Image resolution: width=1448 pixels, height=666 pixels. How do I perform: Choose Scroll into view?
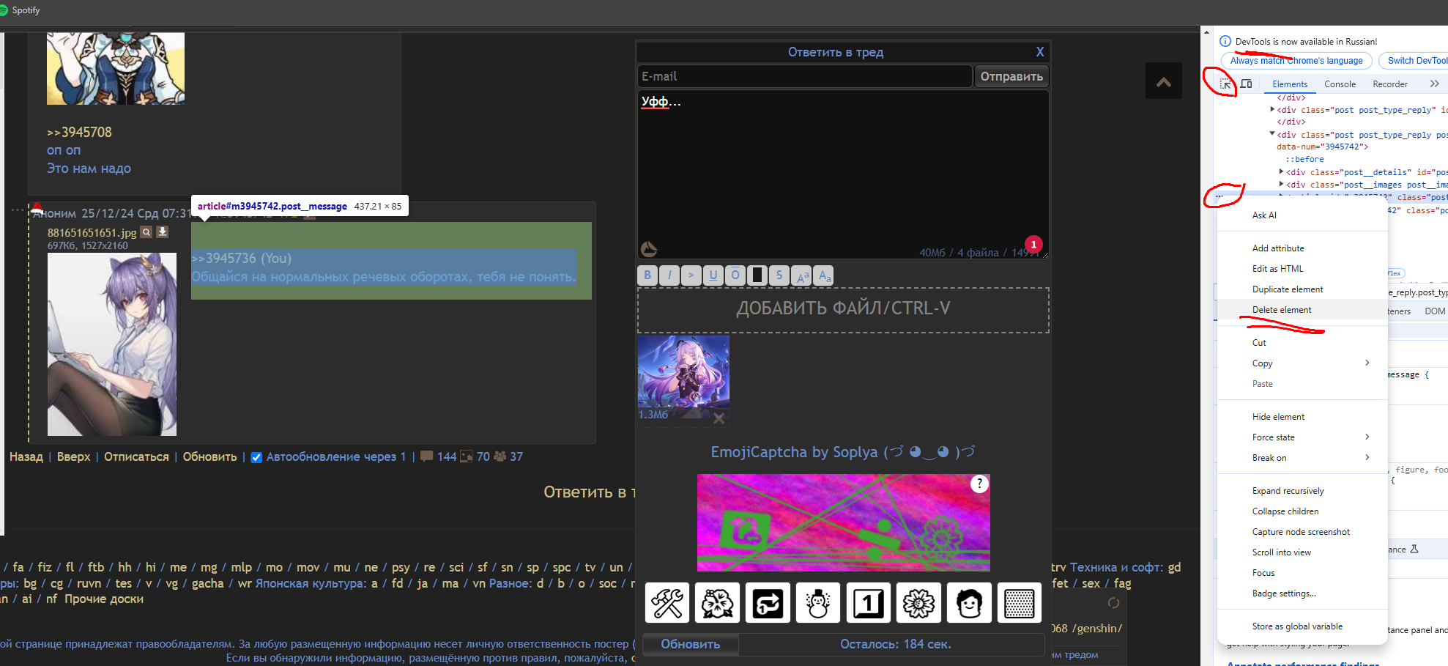(1302, 552)
